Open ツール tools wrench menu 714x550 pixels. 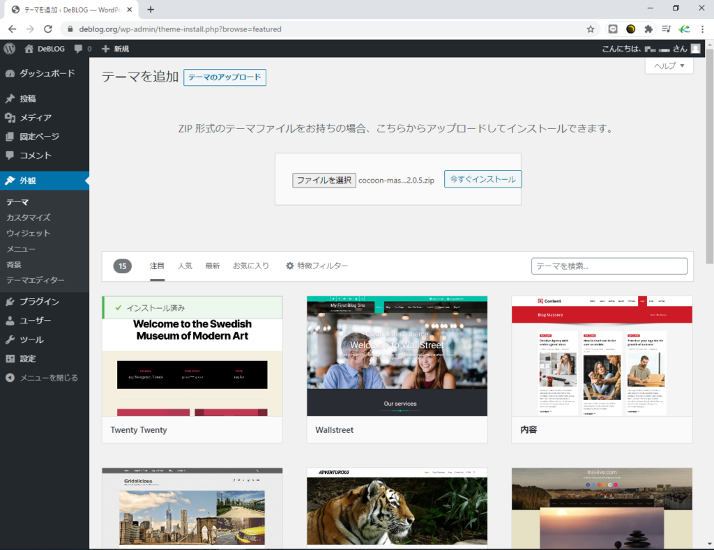pos(45,339)
